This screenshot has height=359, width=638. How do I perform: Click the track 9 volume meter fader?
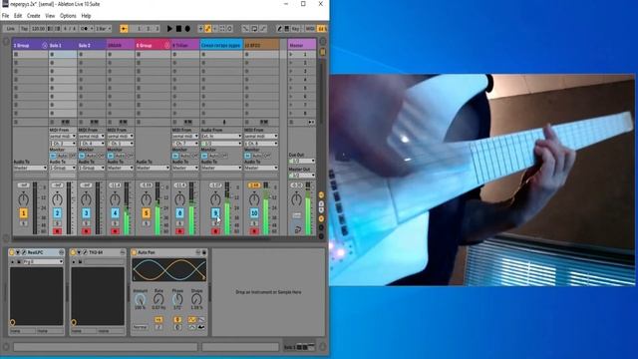(227, 209)
